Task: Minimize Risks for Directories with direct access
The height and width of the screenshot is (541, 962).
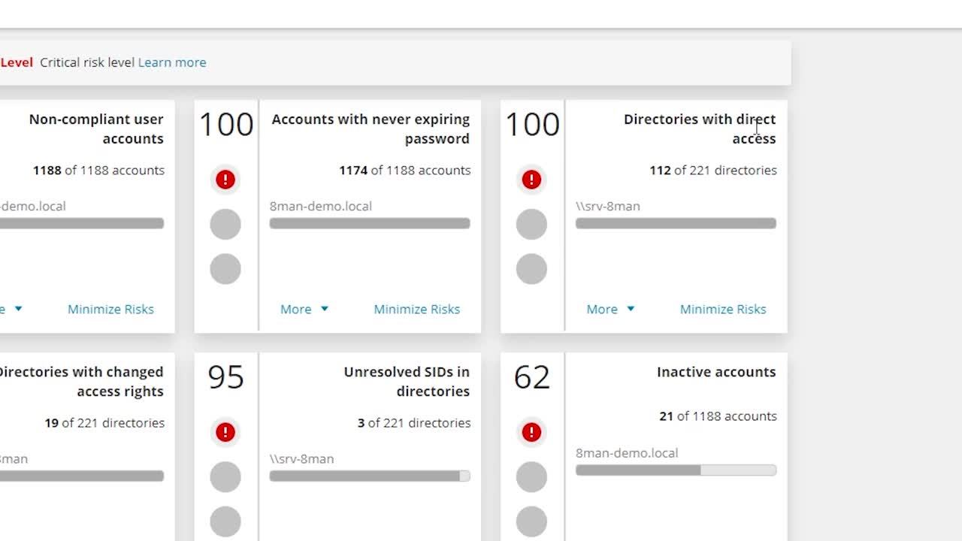Action: coord(722,309)
